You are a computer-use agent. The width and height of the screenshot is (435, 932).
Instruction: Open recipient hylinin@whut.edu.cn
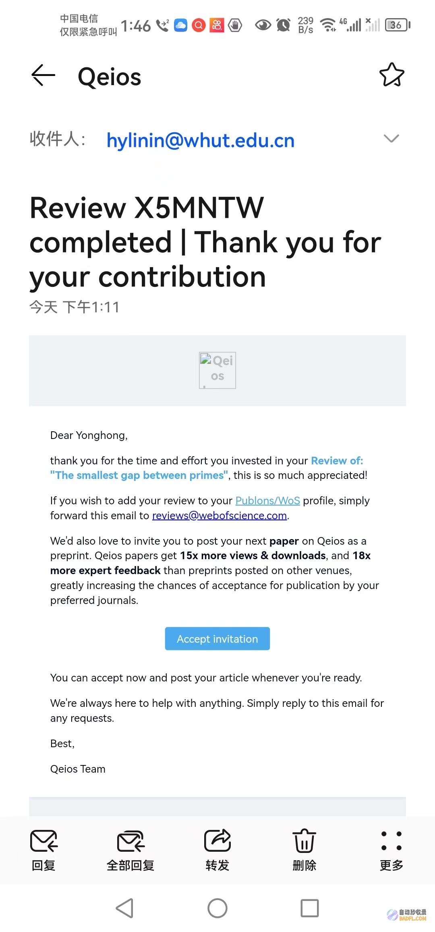coord(201,140)
